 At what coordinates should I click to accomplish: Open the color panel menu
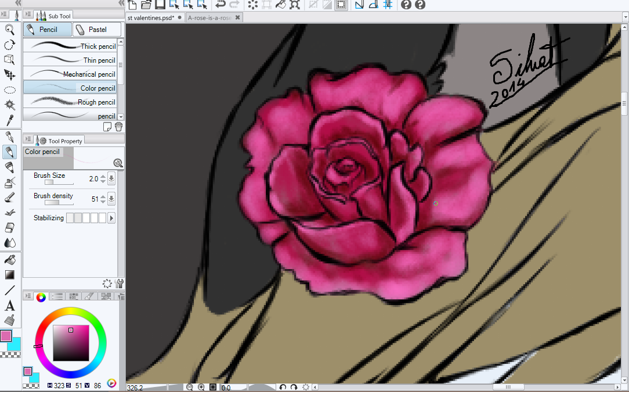[28, 296]
